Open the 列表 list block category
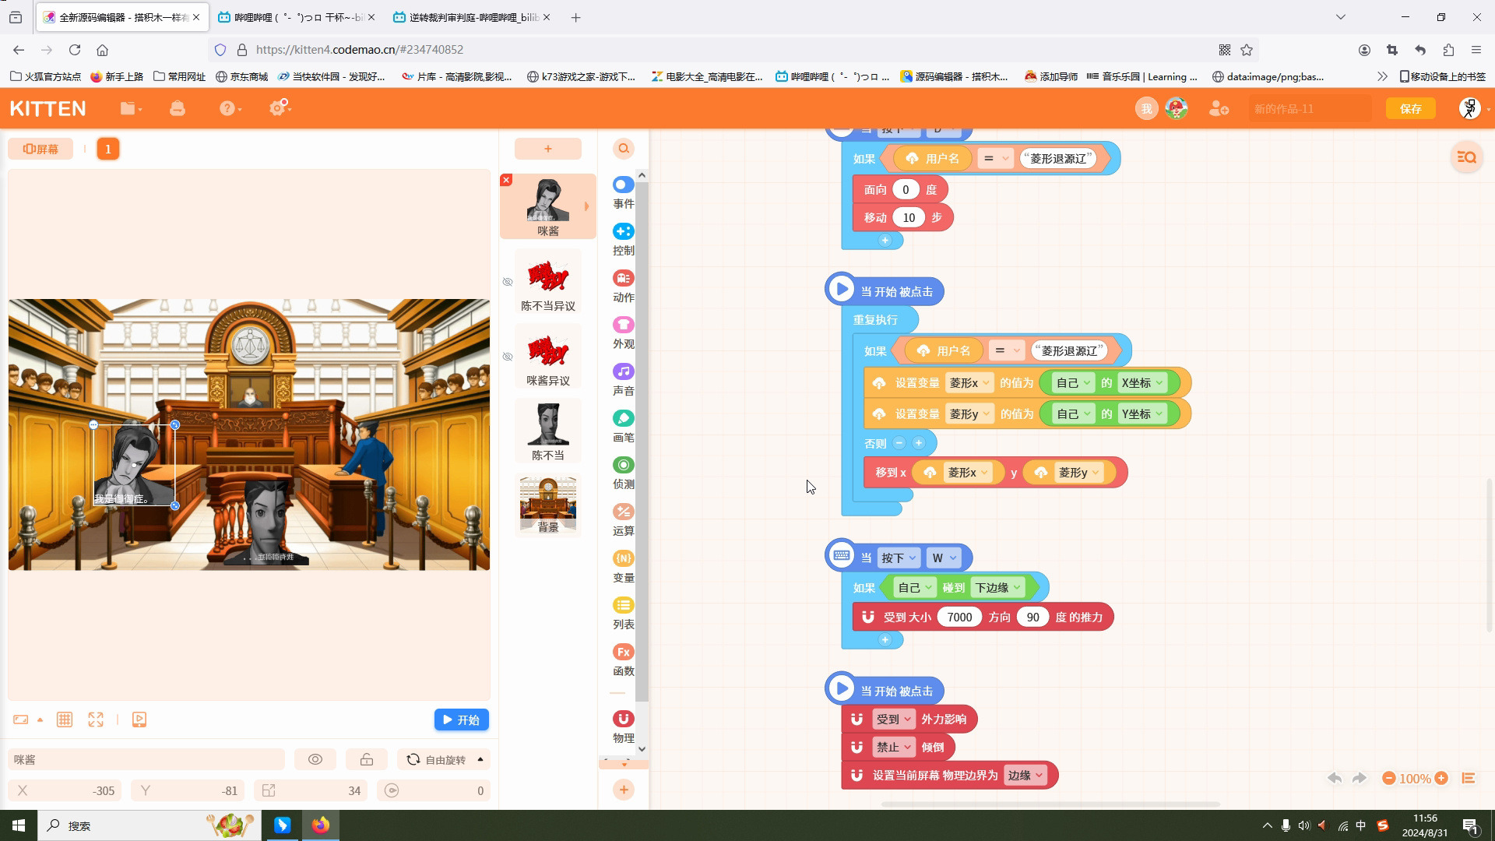1495x841 pixels. tap(623, 613)
